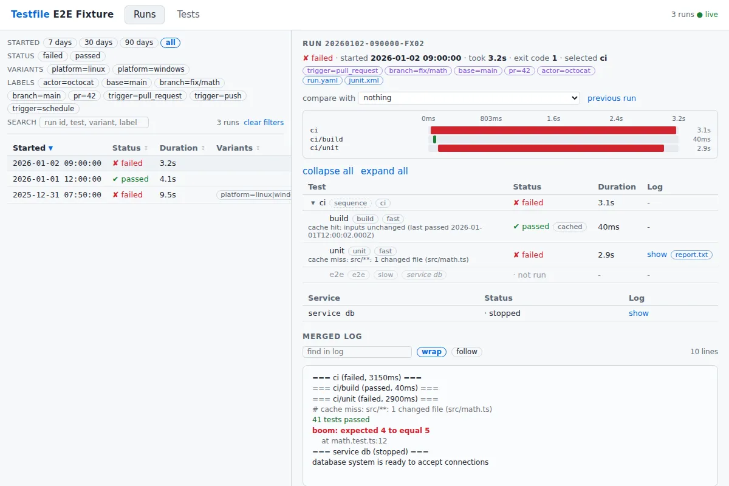The image size is (729, 486).
Task: Click branch=fix/math tag in run header
Action: [418, 70]
